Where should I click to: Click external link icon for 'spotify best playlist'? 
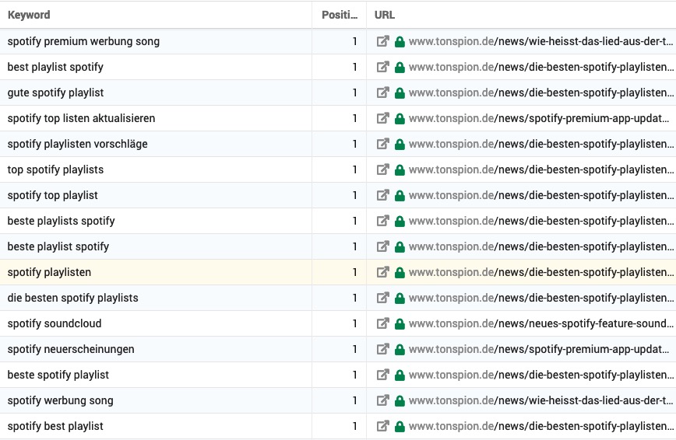pyautogui.click(x=383, y=426)
